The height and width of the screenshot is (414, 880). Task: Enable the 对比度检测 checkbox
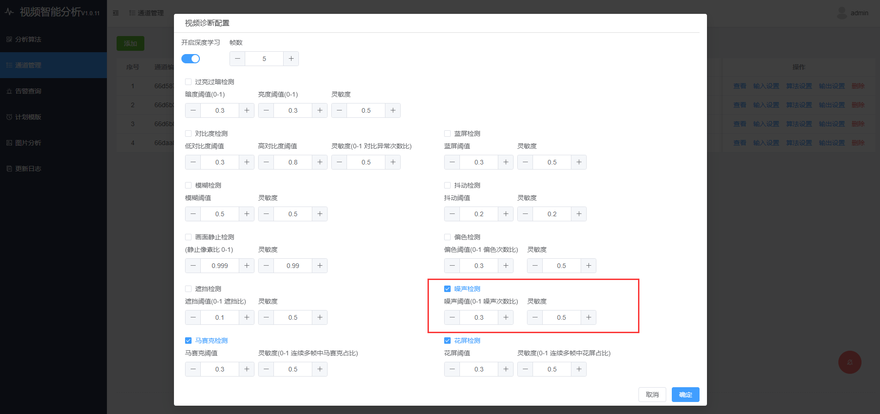188,134
